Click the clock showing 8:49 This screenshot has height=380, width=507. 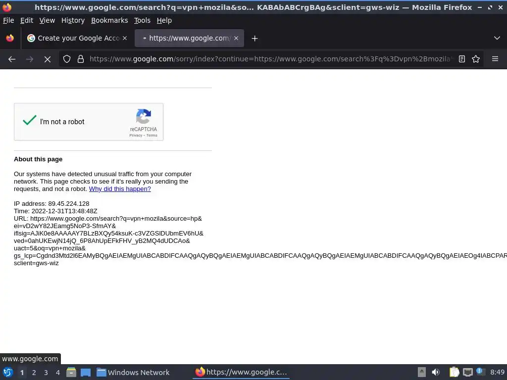[x=497, y=372]
